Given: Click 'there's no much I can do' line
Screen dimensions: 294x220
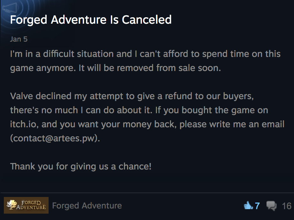Looking at the screenshot, I should pyautogui.click(x=139, y=110).
